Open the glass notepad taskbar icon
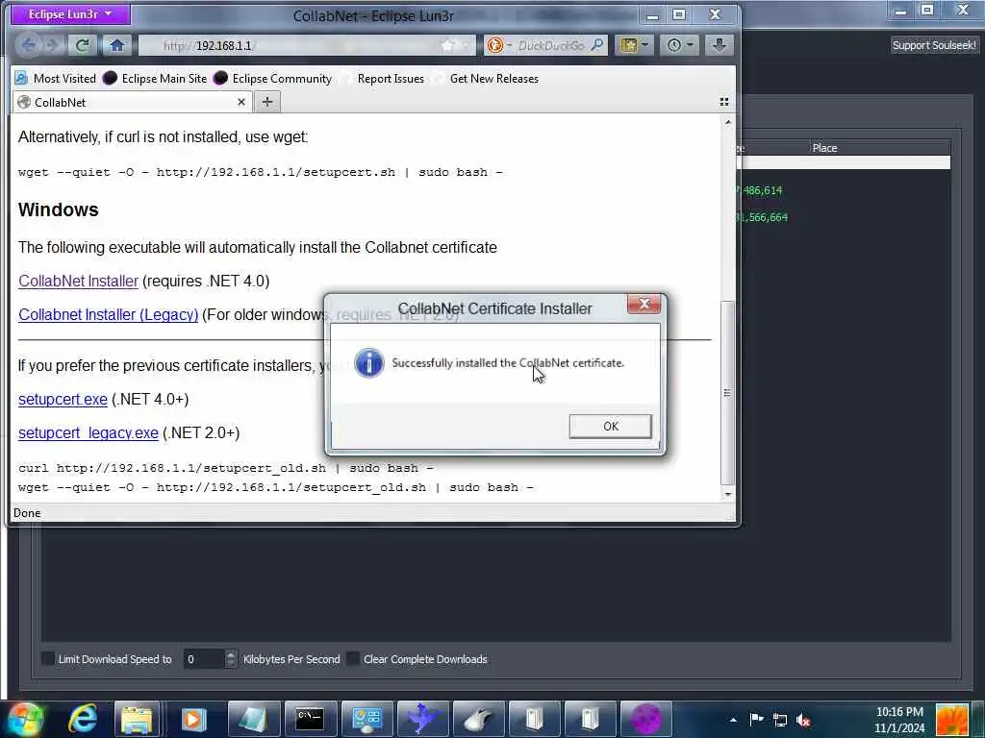The height and width of the screenshot is (738, 985). point(253,719)
